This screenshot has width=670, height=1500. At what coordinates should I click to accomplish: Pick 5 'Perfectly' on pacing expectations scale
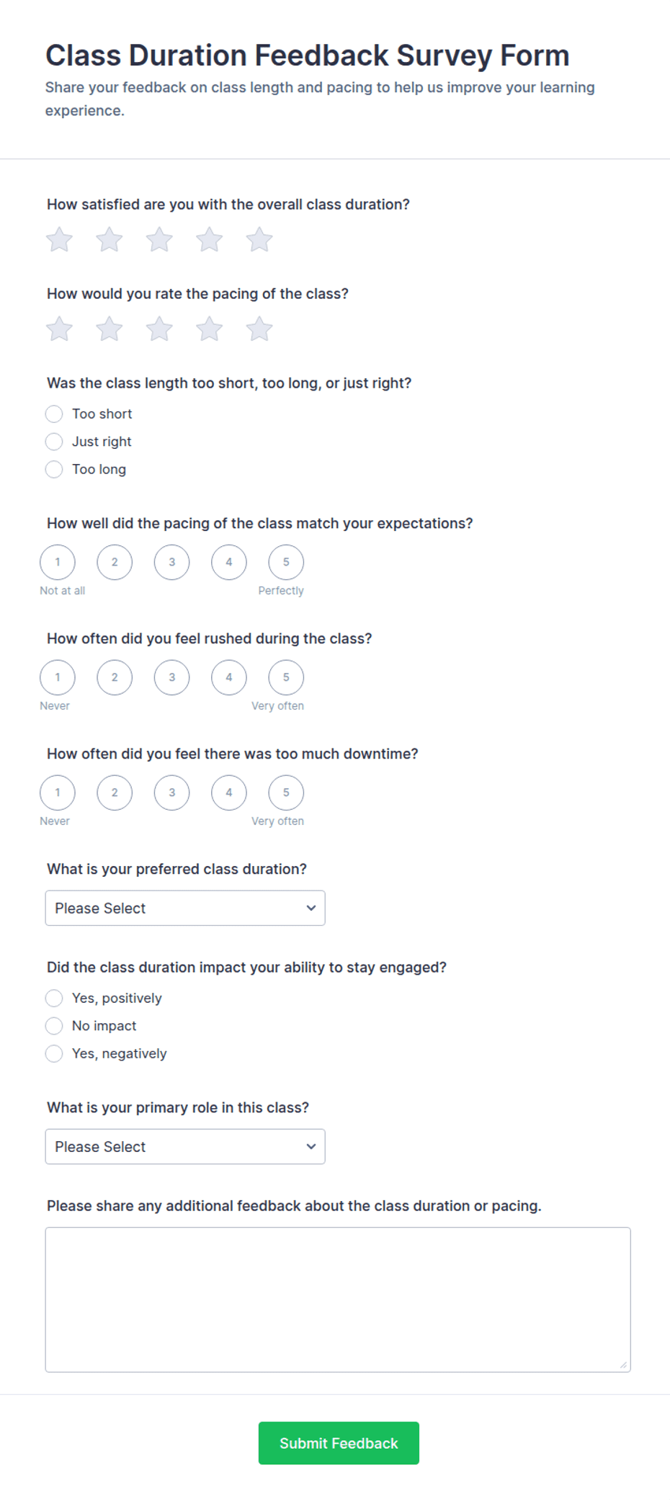(286, 562)
